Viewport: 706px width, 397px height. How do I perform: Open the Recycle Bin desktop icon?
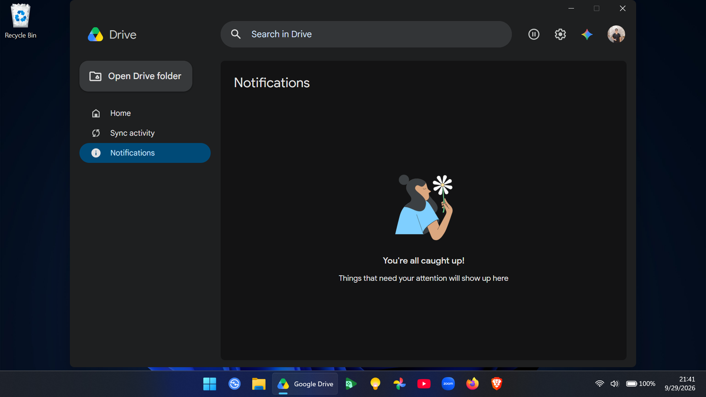20,22
